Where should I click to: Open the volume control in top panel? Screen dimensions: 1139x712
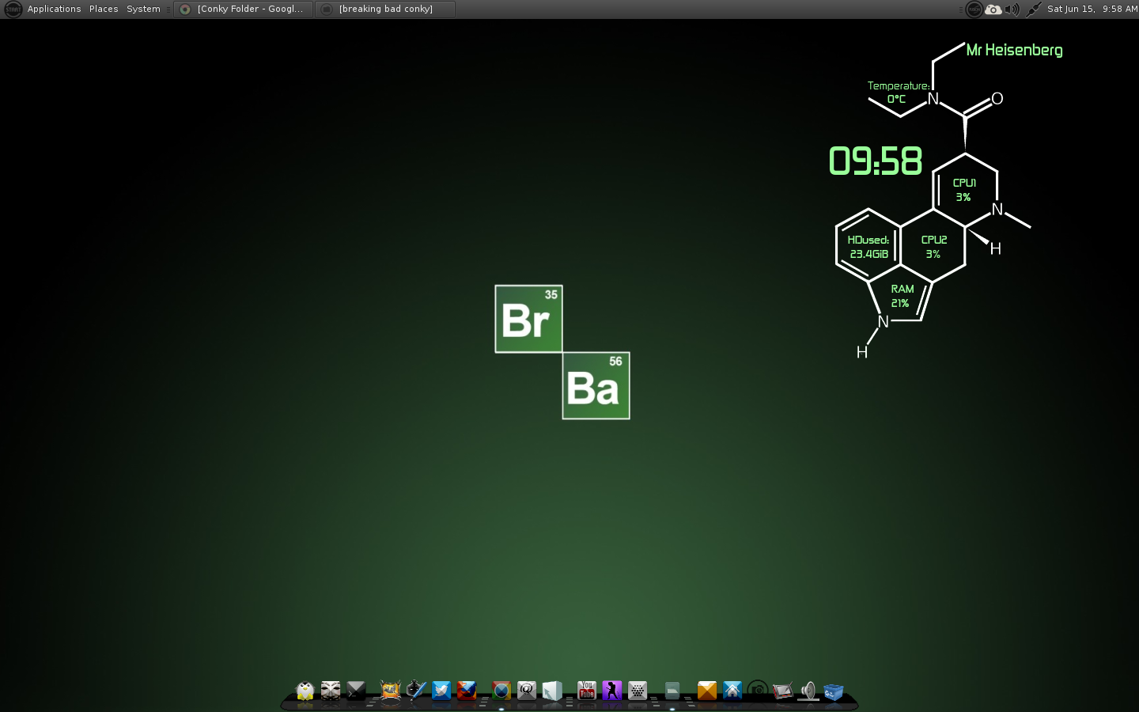pos(1012,9)
